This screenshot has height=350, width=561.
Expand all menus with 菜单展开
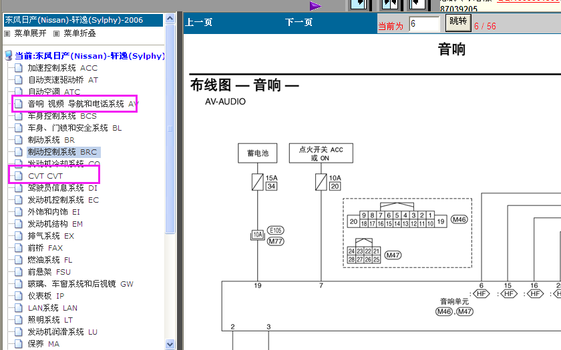coord(30,33)
